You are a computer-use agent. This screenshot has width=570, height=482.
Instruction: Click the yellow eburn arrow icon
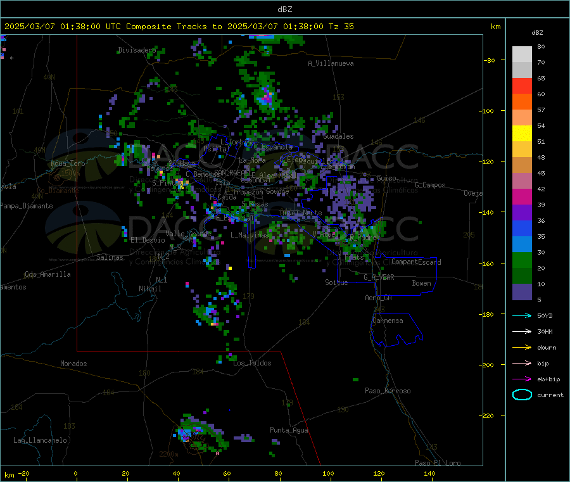[x=522, y=347]
